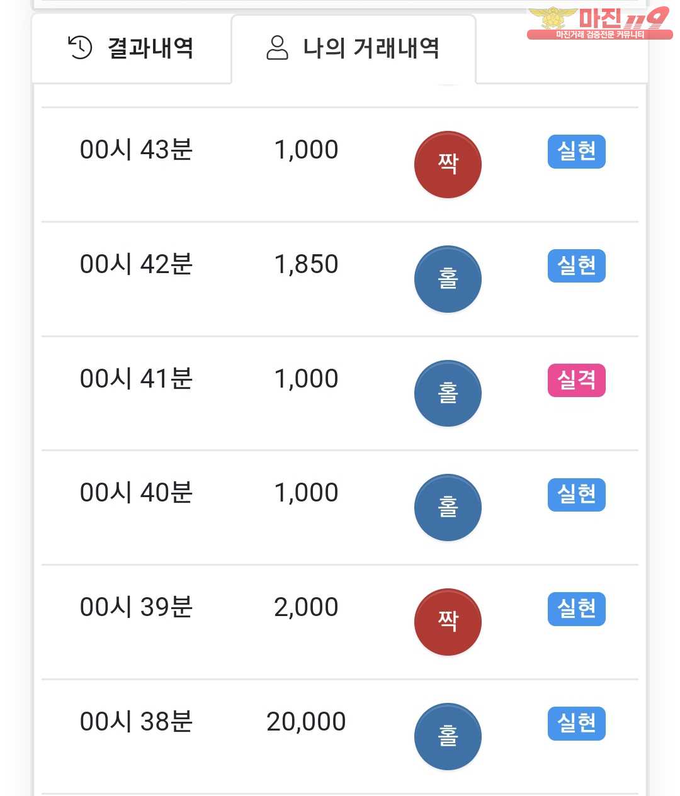This screenshot has width=680, height=796.
Task: Tap the 마진119 logo
Action: [x=599, y=23]
